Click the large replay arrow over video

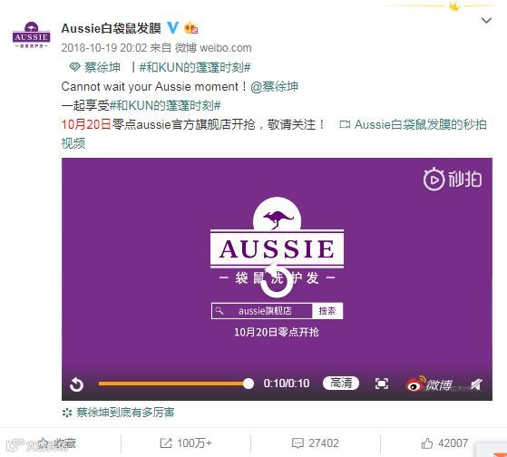click(x=277, y=279)
